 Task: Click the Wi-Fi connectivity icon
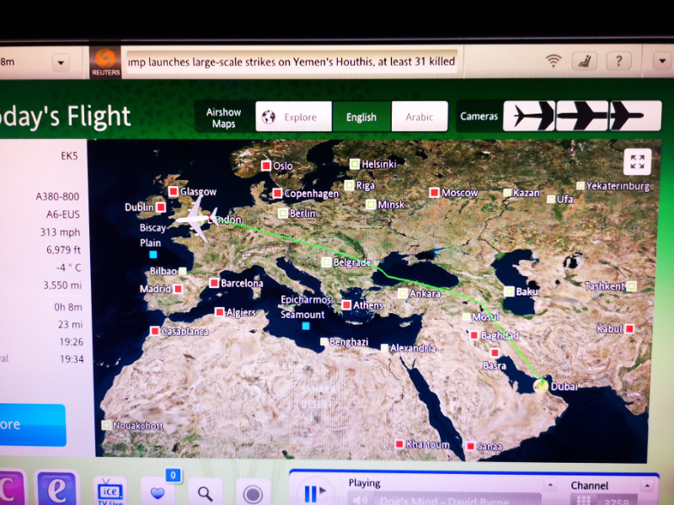click(x=554, y=61)
